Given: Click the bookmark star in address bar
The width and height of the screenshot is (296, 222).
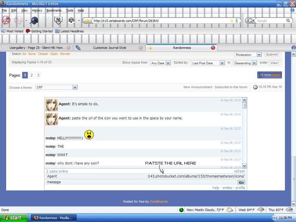Looking at the screenshot, I should pos(232,21).
